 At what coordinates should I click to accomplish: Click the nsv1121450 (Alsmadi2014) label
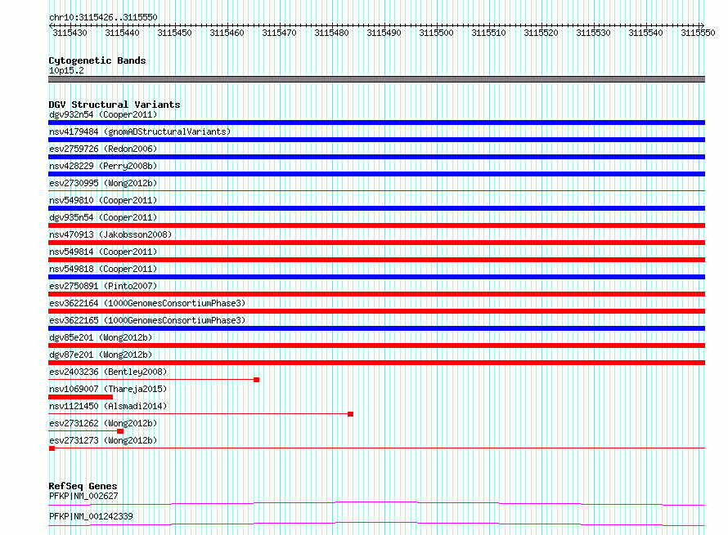pos(108,406)
